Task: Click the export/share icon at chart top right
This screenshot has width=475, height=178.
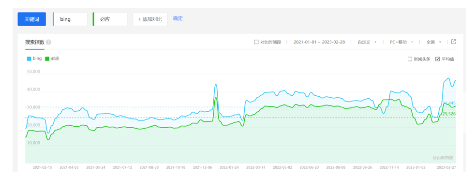Action: tap(454, 42)
